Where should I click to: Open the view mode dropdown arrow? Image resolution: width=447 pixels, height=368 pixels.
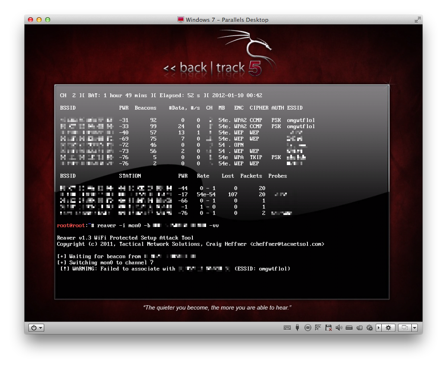click(415, 328)
